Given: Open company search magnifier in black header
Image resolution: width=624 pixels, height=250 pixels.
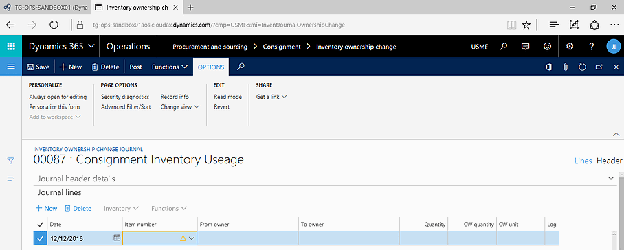Looking at the screenshot, I should [x=504, y=47].
